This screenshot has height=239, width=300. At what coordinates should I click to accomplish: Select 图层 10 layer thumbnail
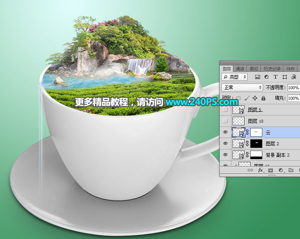(x=239, y=121)
